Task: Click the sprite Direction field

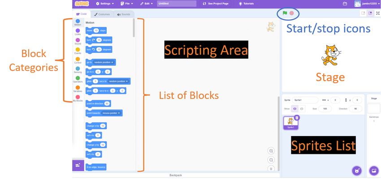Action: (355, 109)
